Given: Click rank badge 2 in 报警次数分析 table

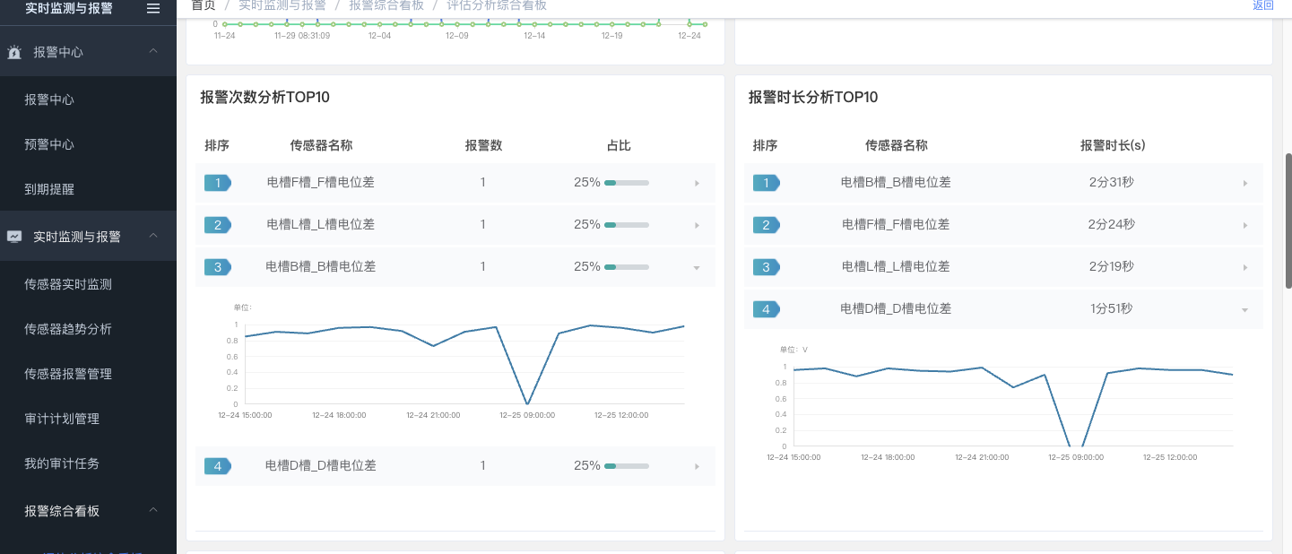Looking at the screenshot, I should pyautogui.click(x=218, y=225).
